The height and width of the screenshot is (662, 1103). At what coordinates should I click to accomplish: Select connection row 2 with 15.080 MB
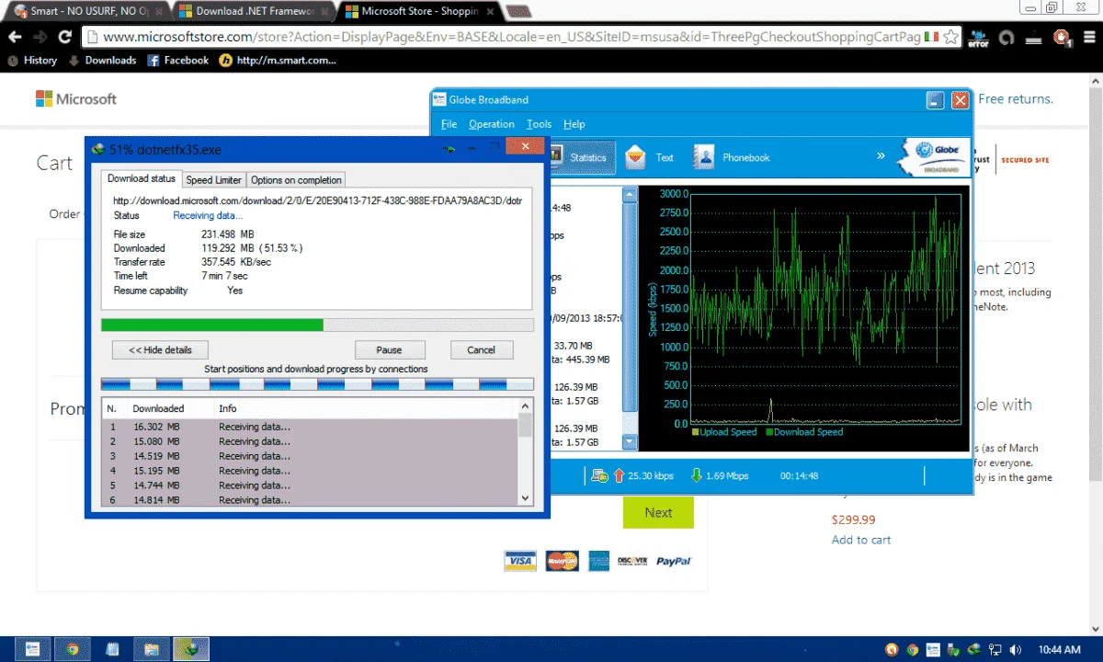pos(311,441)
